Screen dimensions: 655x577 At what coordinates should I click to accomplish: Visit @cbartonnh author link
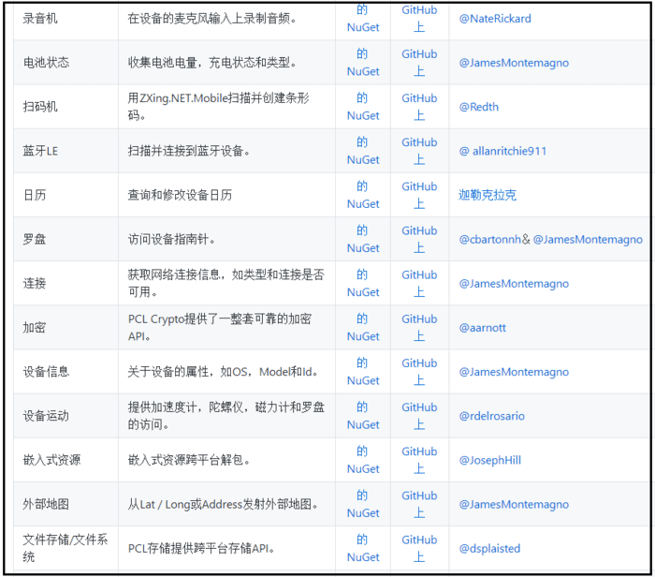(x=490, y=240)
